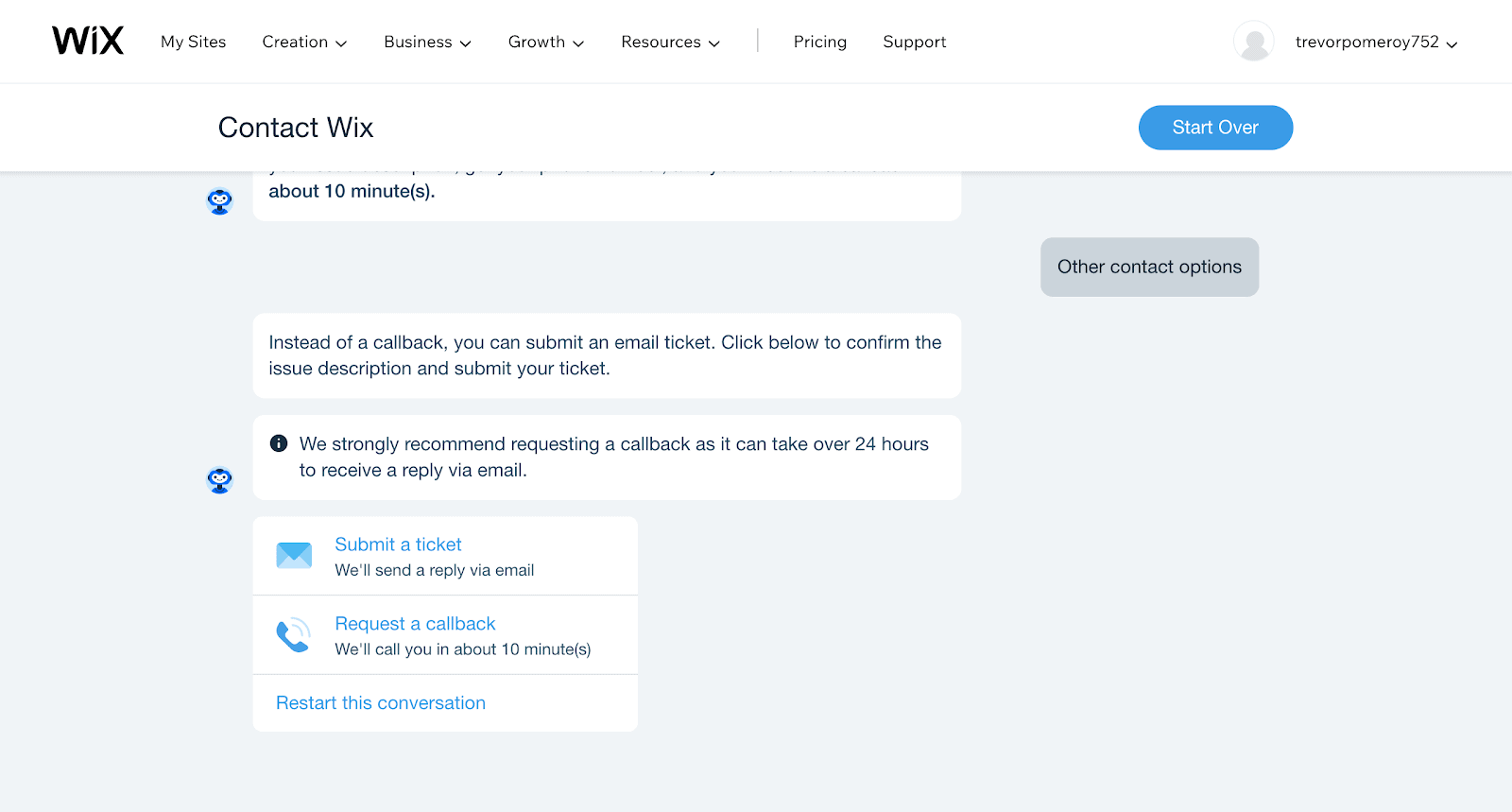Click the Start Over button
The height and width of the screenshot is (812, 1512).
pos(1215,128)
